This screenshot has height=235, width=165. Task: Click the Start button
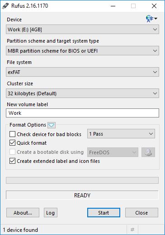tap(104, 213)
